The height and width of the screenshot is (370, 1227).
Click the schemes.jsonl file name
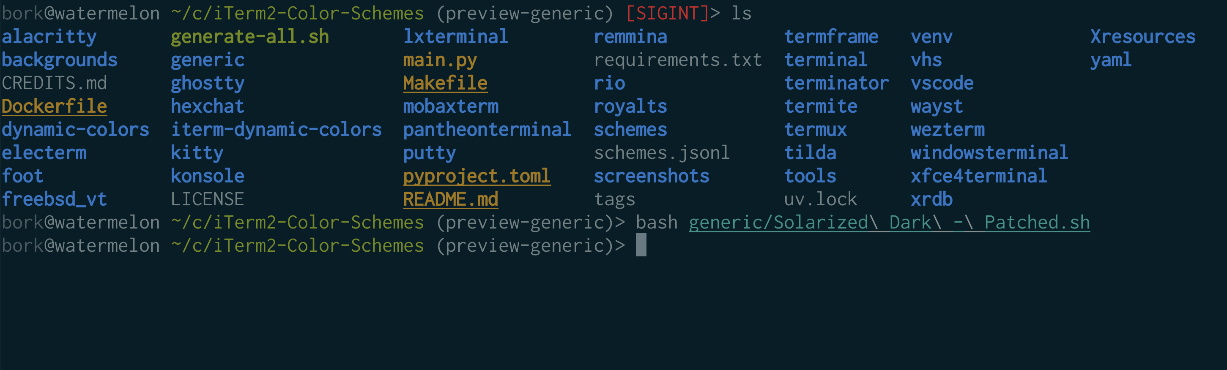(662, 152)
